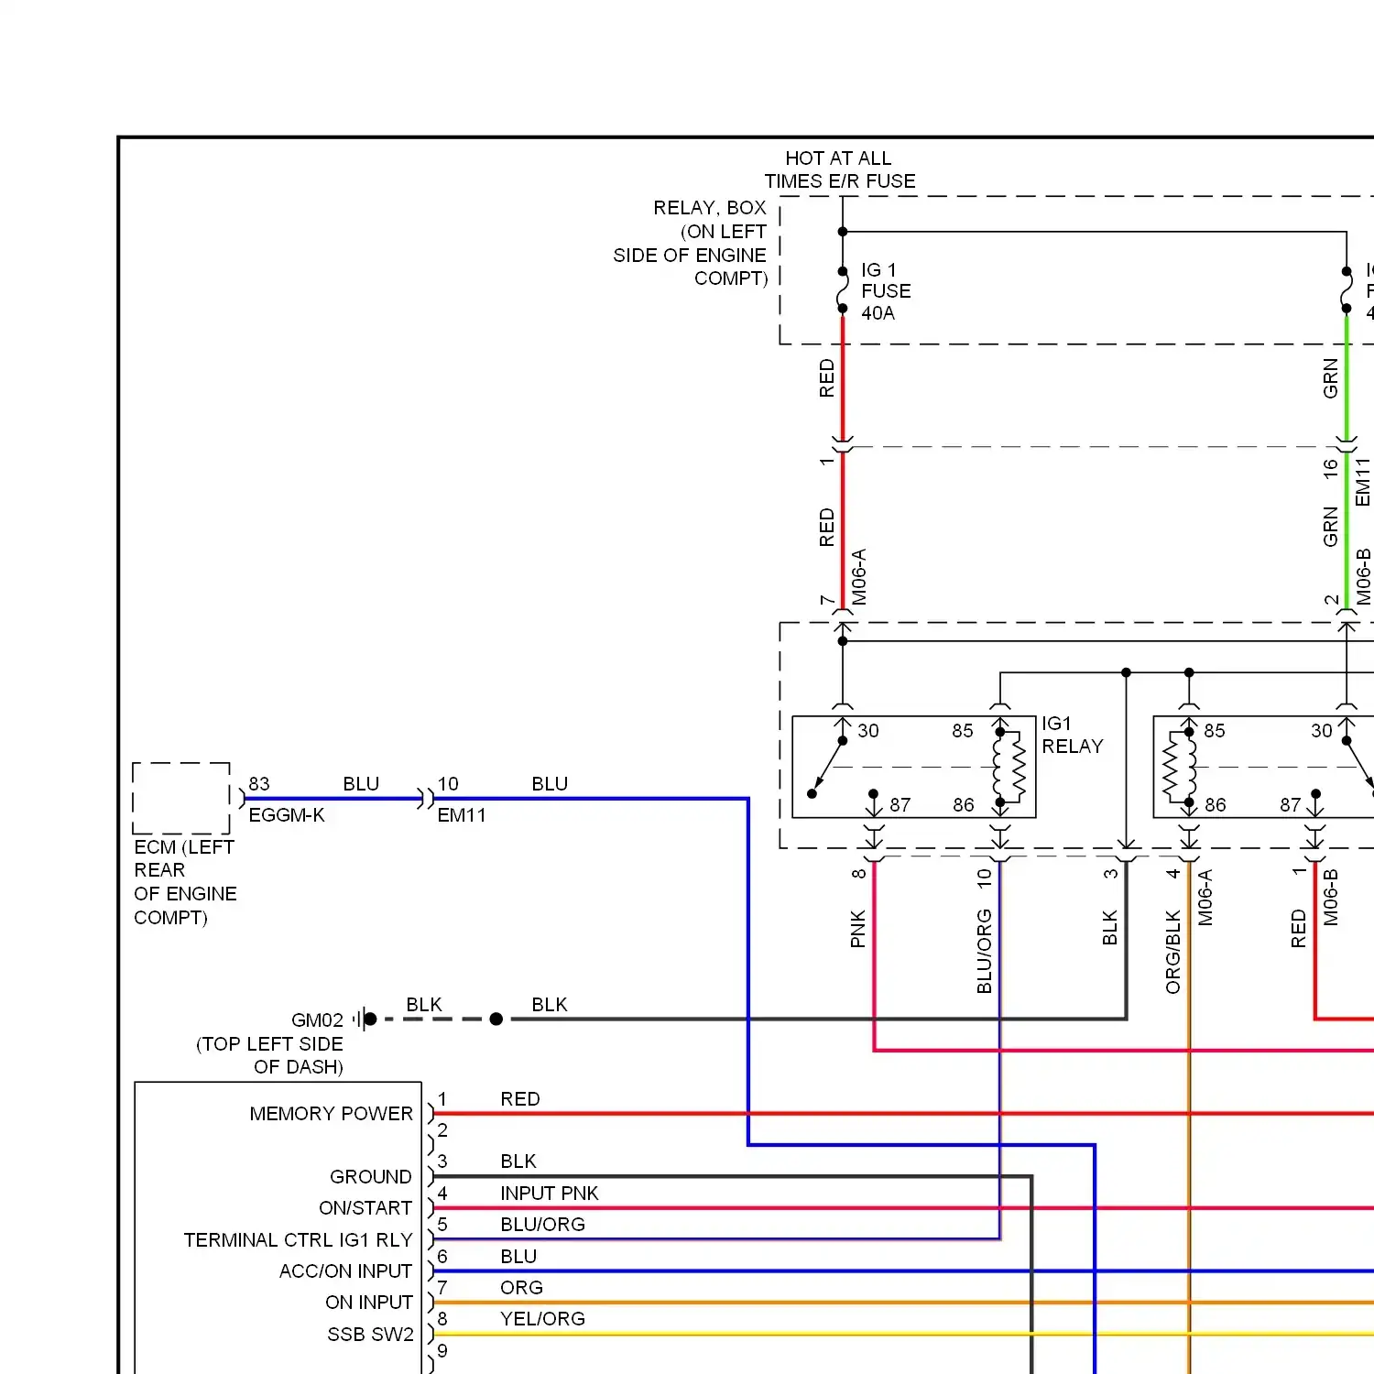Click the GM02 ground point label
The image size is (1374, 1374).
coord(317,1020)
